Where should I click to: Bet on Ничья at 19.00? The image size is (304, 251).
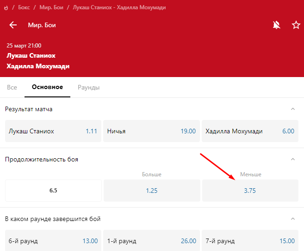click(x=151, y=131)
